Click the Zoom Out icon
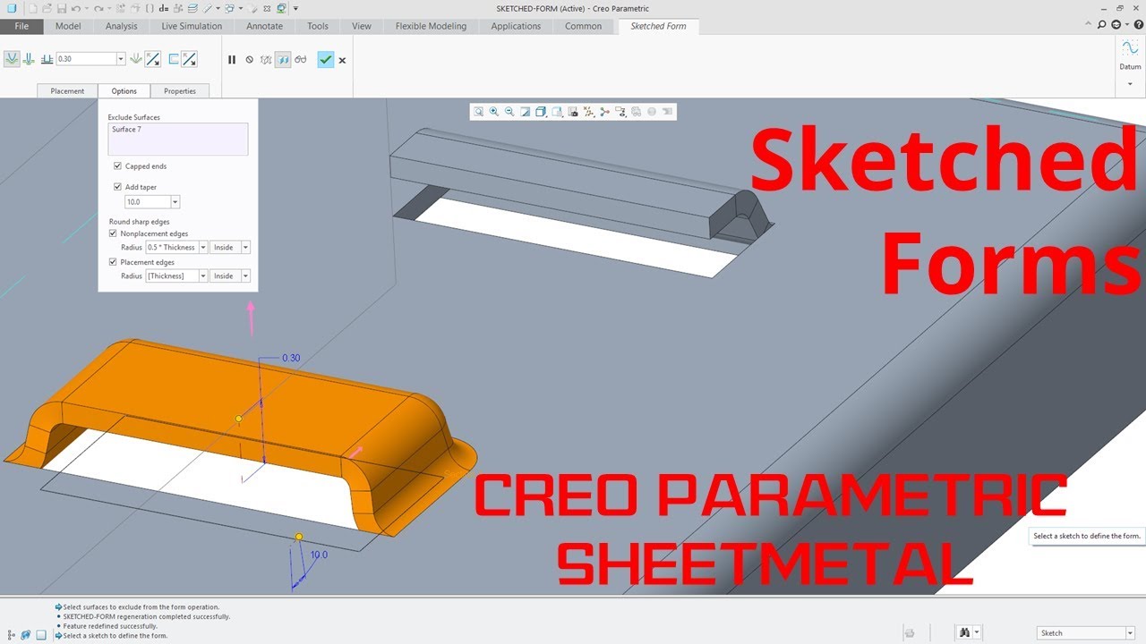1146x644 pixels. (509, 112)
